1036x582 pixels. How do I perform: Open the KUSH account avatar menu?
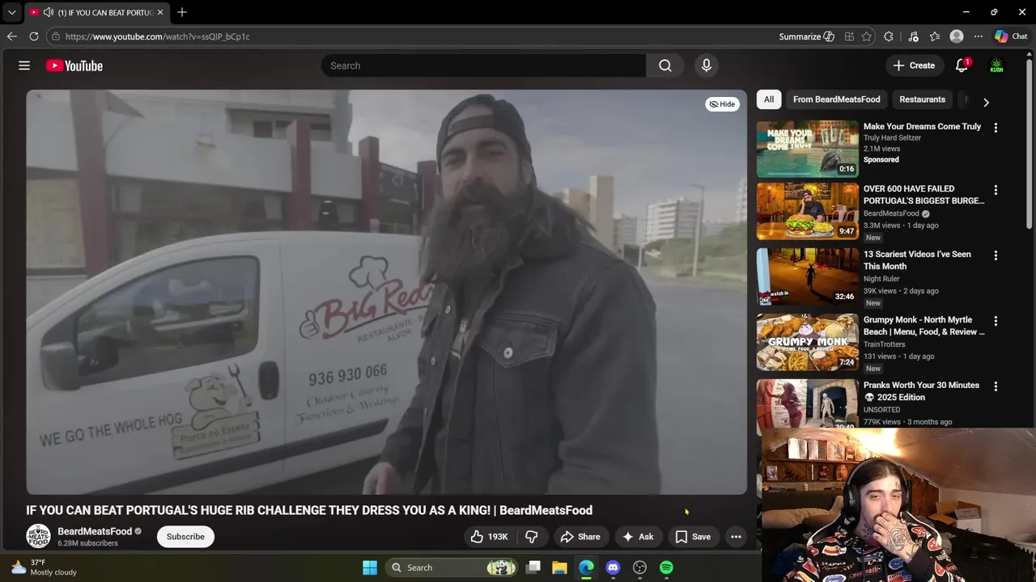996,65
